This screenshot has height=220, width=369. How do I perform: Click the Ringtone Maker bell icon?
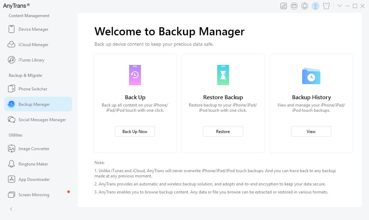point(12,164)
